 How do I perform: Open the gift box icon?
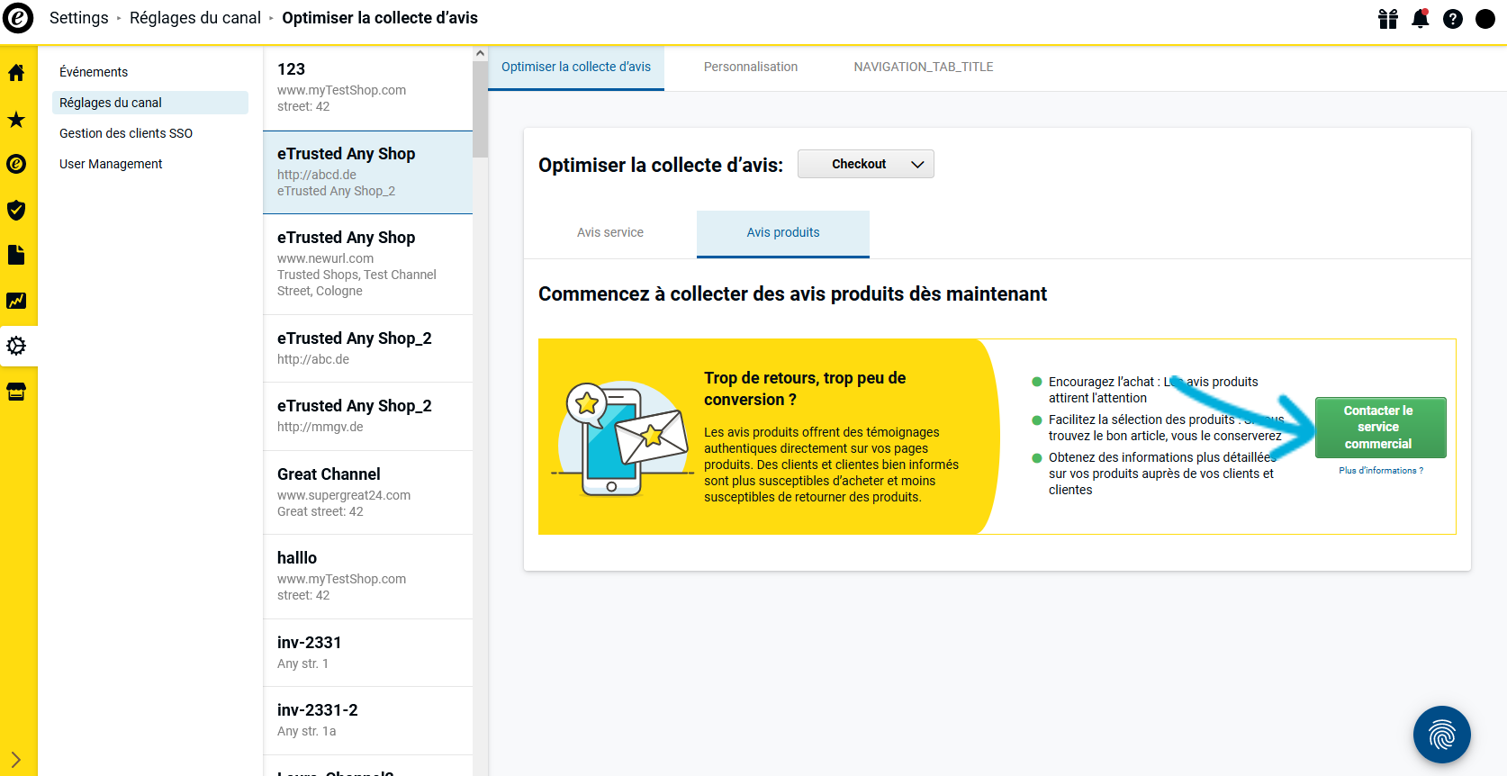click(x=1388, y=19)
